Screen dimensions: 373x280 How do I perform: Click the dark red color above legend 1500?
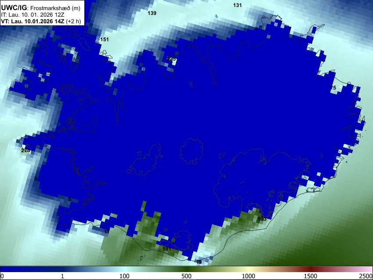click(x=311, y=269)
